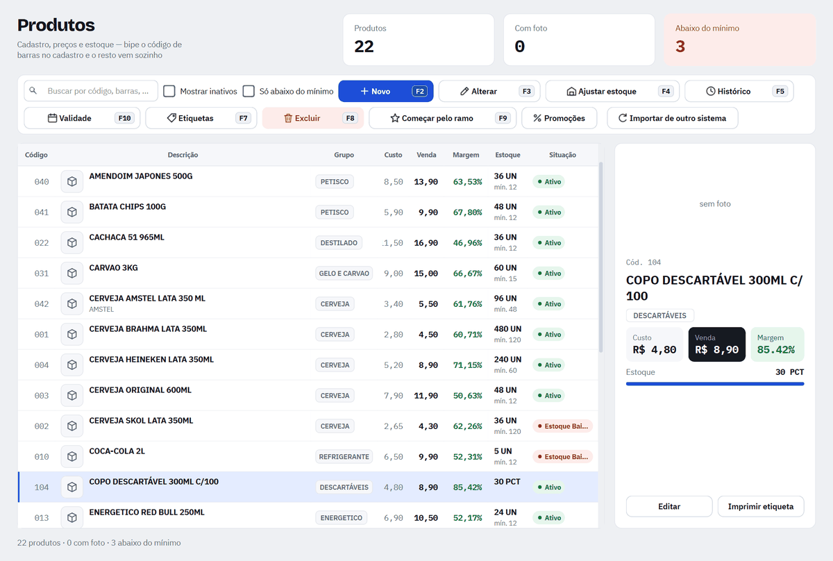This screenshot has height=561, width=833.
Task: Click the clock icon for Histórico
Action: [711, 91]
